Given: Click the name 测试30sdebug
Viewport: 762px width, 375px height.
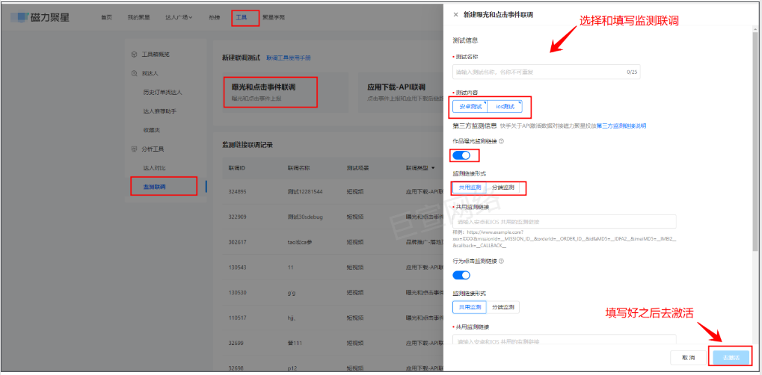Looking at the screenshot, I should coord(305,217).
